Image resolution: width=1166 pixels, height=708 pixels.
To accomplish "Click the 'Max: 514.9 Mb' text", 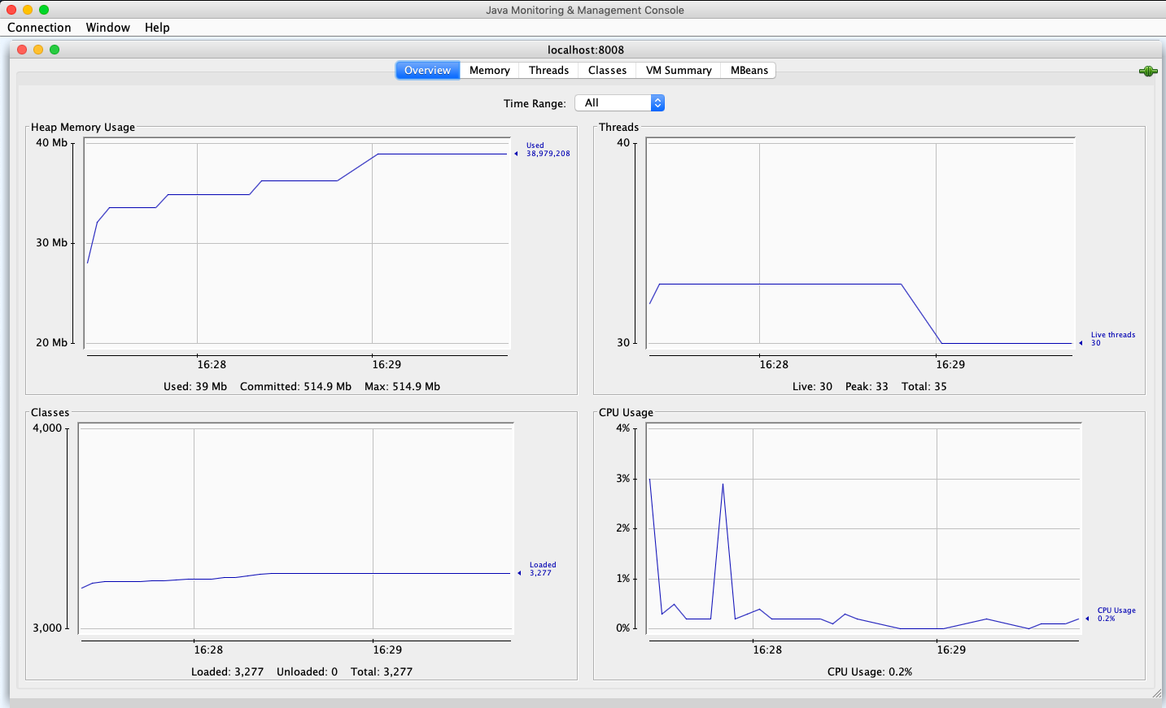I will pos(402,387).
